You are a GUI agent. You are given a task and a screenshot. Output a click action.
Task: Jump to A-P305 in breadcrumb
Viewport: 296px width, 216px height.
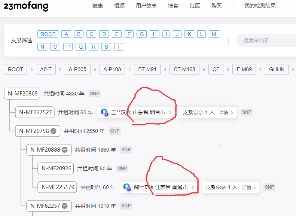point(77,69)
